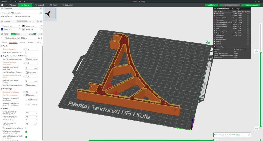This screenshot has width=263, height=141.
Task: Select filament 2 black color swatch
Action: pyautogui.click(x=23, y=26)
